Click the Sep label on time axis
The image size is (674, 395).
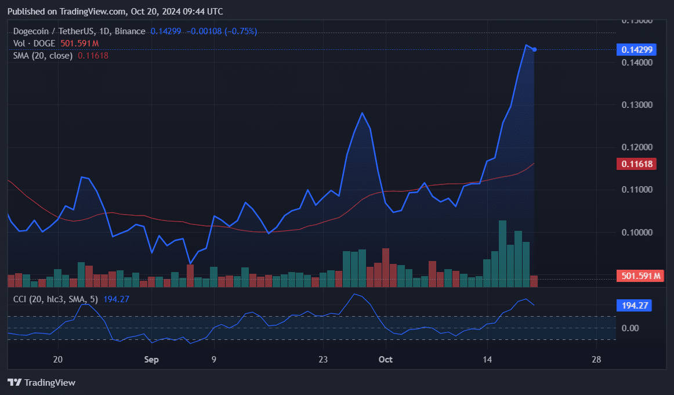(151, 360)
